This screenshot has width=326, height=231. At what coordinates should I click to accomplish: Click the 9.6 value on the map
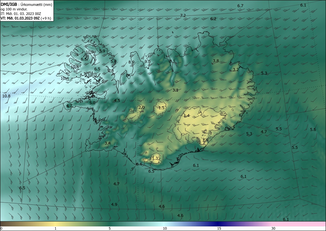[111, 71]
